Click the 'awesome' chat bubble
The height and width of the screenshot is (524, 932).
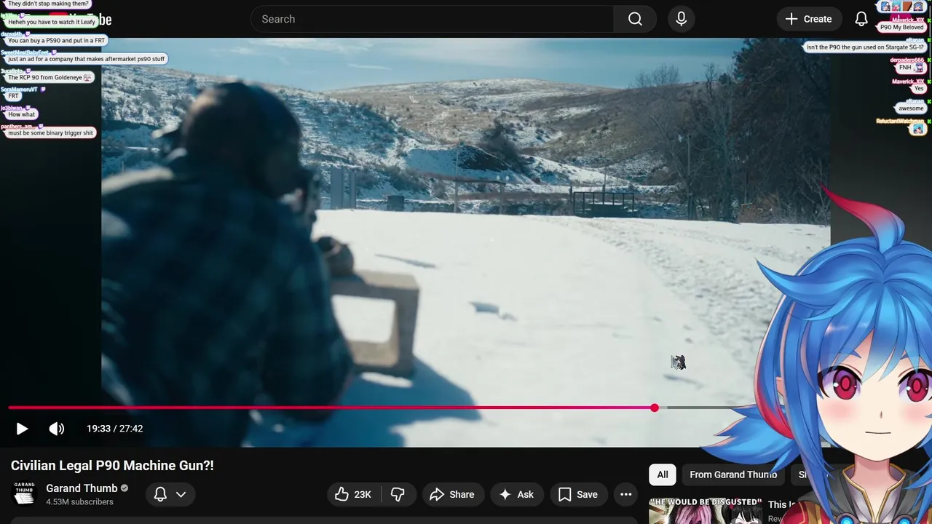point(911,108)
